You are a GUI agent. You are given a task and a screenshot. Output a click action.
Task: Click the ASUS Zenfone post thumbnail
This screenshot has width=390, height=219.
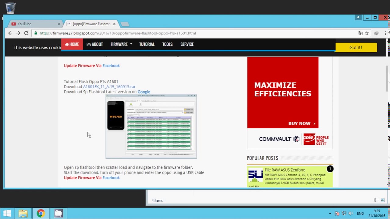tap(255, 175)
